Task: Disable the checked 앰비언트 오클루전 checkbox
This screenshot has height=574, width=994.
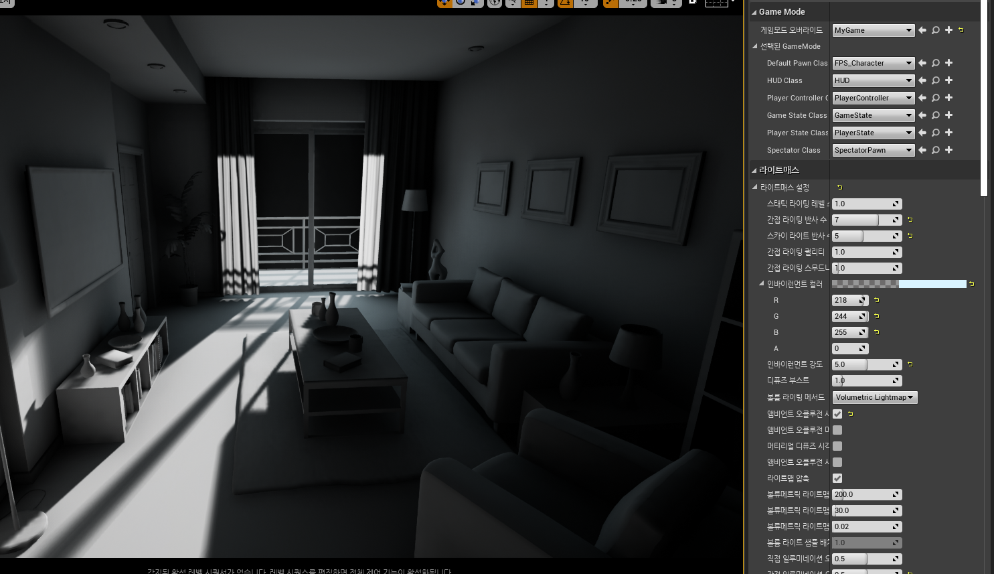Action: pyautogui.click(x=837, y=414)
